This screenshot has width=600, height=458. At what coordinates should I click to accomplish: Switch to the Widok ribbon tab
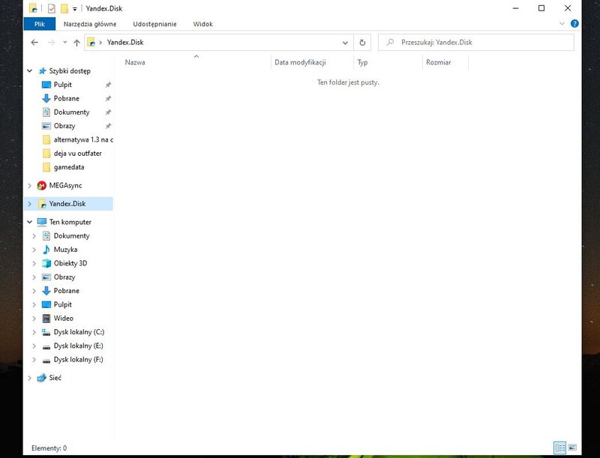(202, 24)
